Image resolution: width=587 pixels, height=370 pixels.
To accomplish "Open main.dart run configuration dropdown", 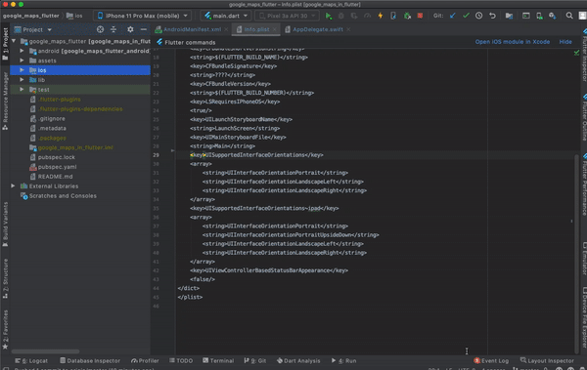I will pos(226,16).
